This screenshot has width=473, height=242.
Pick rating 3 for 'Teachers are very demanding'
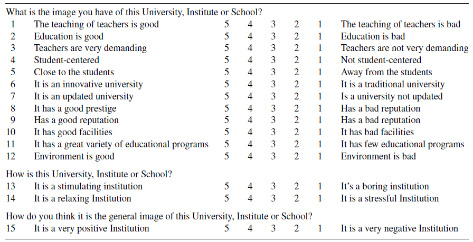point(273,48)
